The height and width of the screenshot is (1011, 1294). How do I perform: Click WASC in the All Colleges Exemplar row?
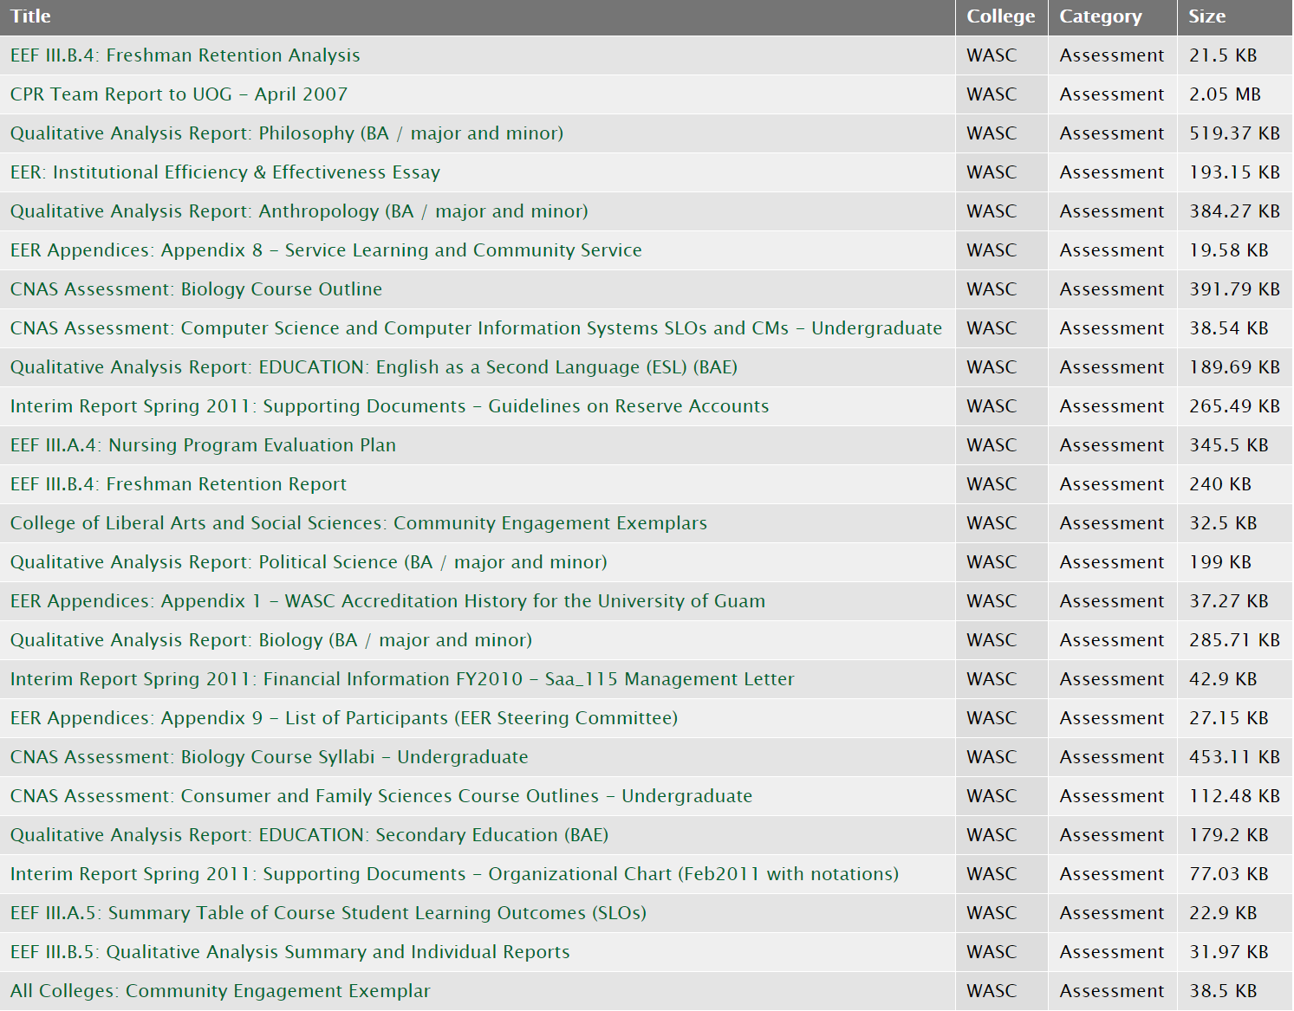[992, 991]
